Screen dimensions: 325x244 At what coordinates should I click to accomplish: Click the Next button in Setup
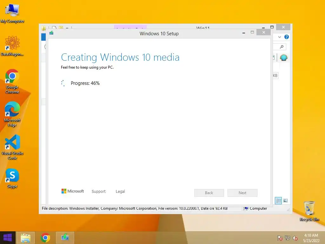pyautogui.click(x=242, y=193)
